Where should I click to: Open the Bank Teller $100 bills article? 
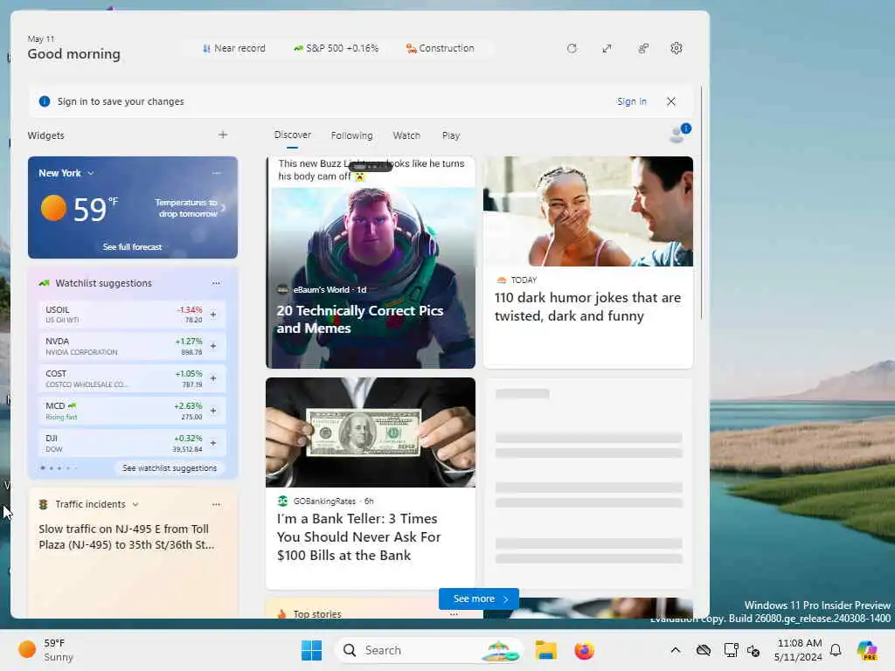click(x=371, y=482)
